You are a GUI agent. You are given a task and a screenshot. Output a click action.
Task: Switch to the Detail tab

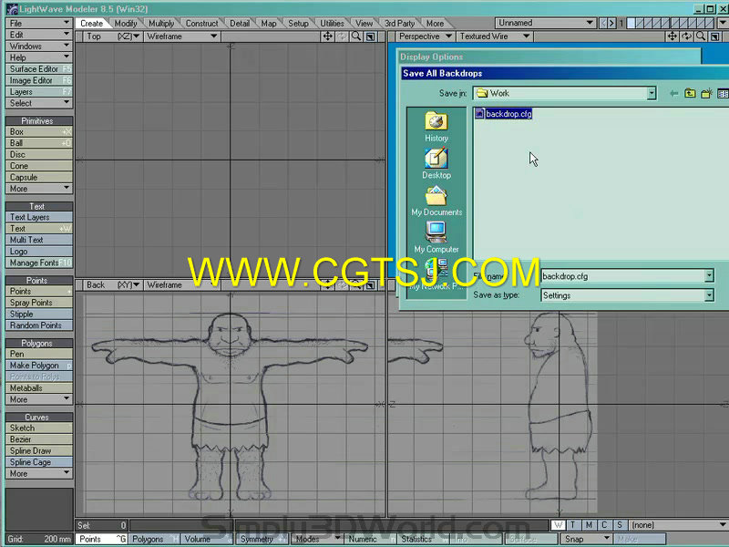coord(240,24)
